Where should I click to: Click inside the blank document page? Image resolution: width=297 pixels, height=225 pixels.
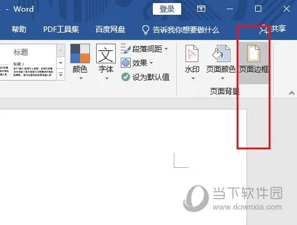click(x=123, y=167)
